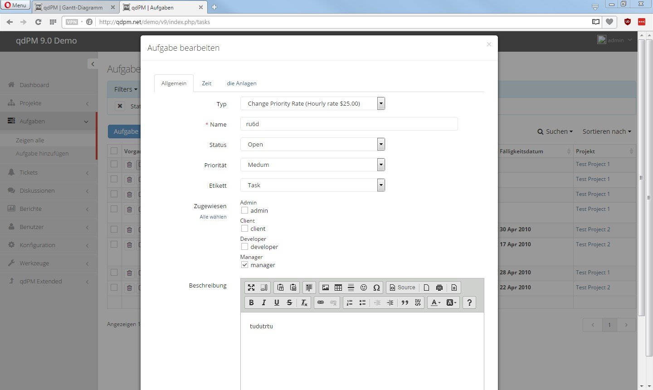Open the Berichte sidebar item
The height and width of the screenshot is (390, 653).
(x=49, y=209)
